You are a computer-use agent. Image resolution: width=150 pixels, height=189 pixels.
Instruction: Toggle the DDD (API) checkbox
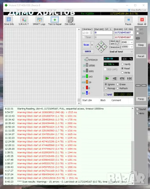105,69
